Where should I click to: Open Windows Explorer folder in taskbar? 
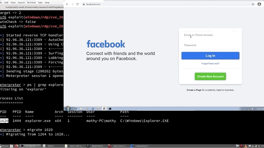[81, 109]
